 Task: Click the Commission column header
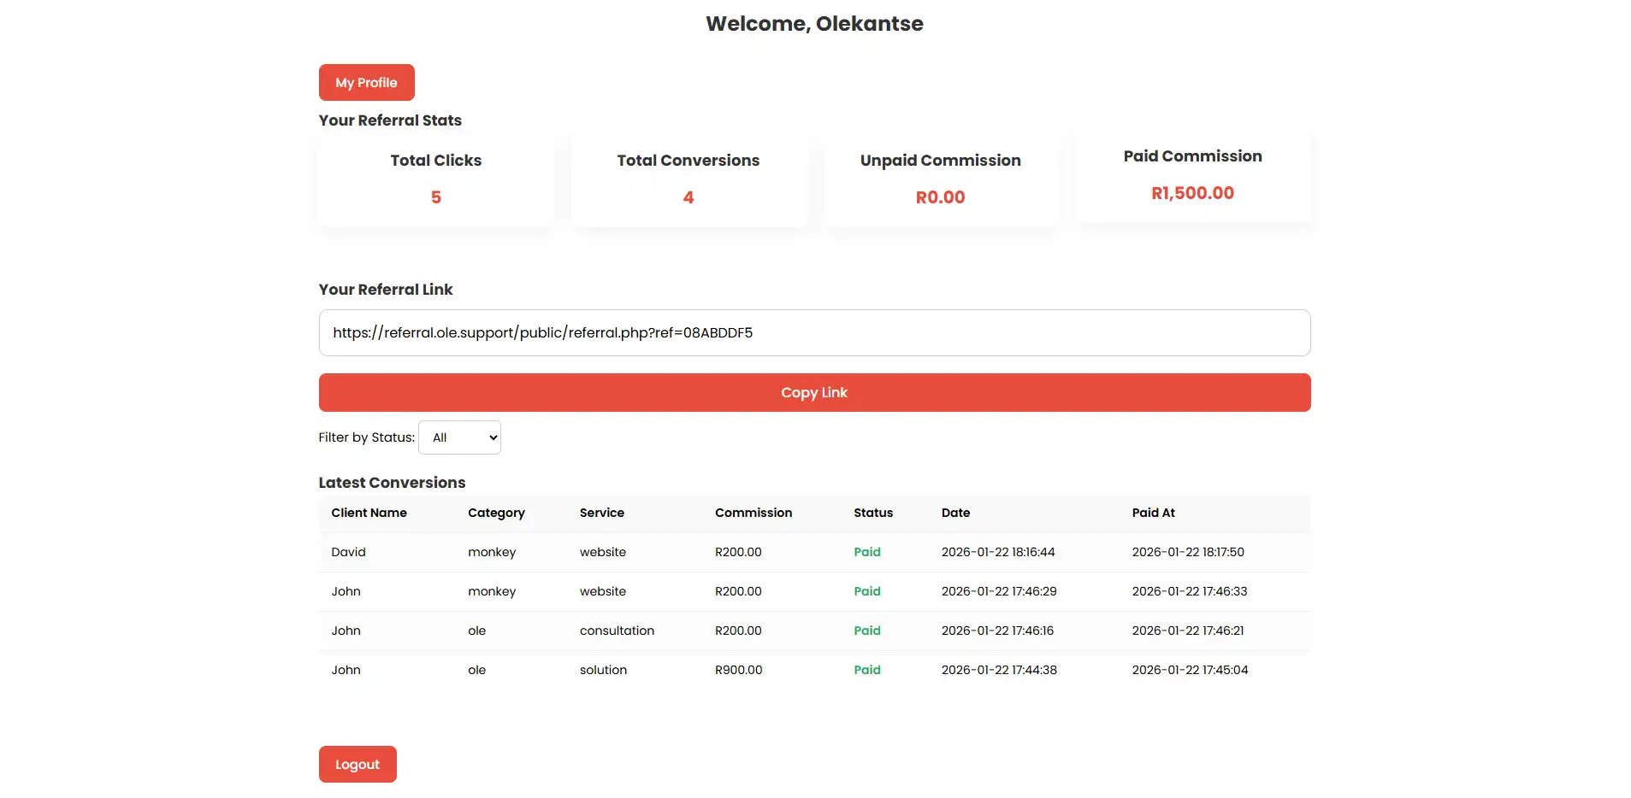point(753,513)
